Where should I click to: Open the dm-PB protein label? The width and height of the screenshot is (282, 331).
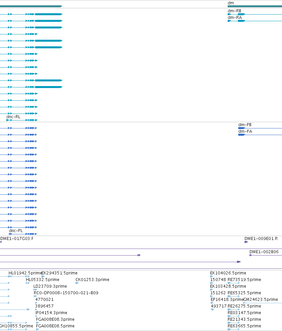pyautogui.click(x=245, y=125)
